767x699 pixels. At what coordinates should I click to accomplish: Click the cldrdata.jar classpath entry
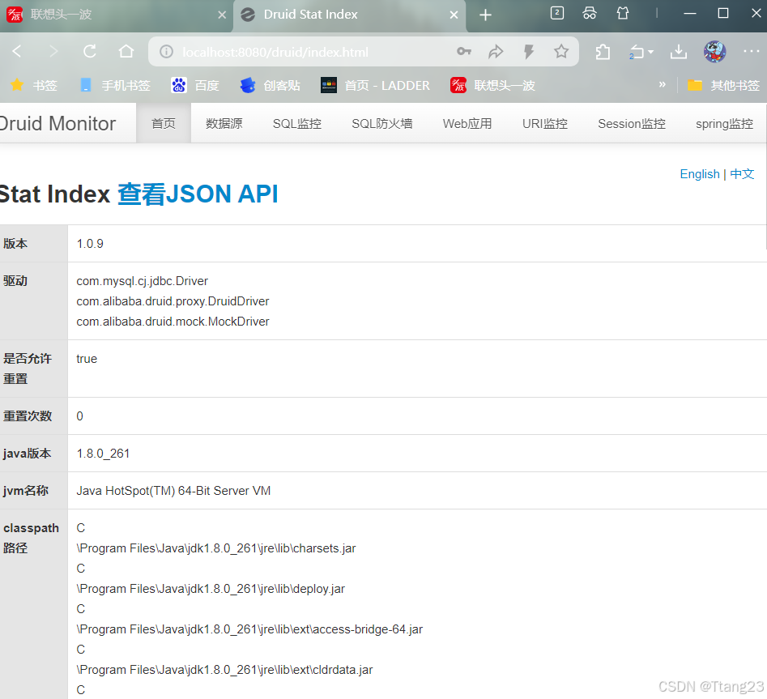[224, 670]
